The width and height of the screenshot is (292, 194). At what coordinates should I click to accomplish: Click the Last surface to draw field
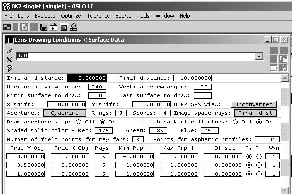pyautogui.click(x=202, y=96)
